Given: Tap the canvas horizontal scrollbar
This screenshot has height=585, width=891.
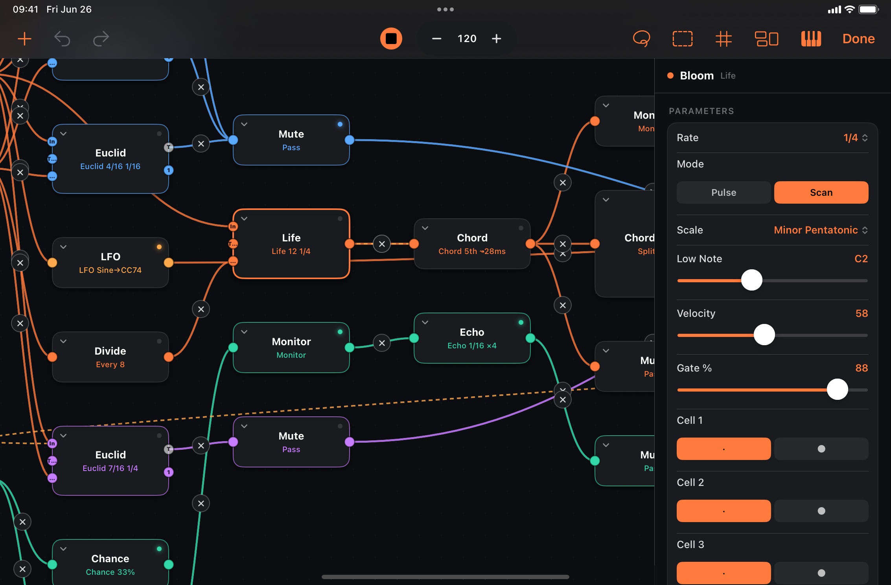Looking at the screenshot, I should [x=445, y=577].
